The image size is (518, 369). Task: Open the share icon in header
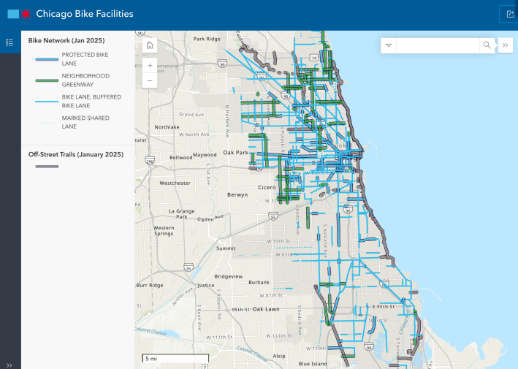point(509,14)
